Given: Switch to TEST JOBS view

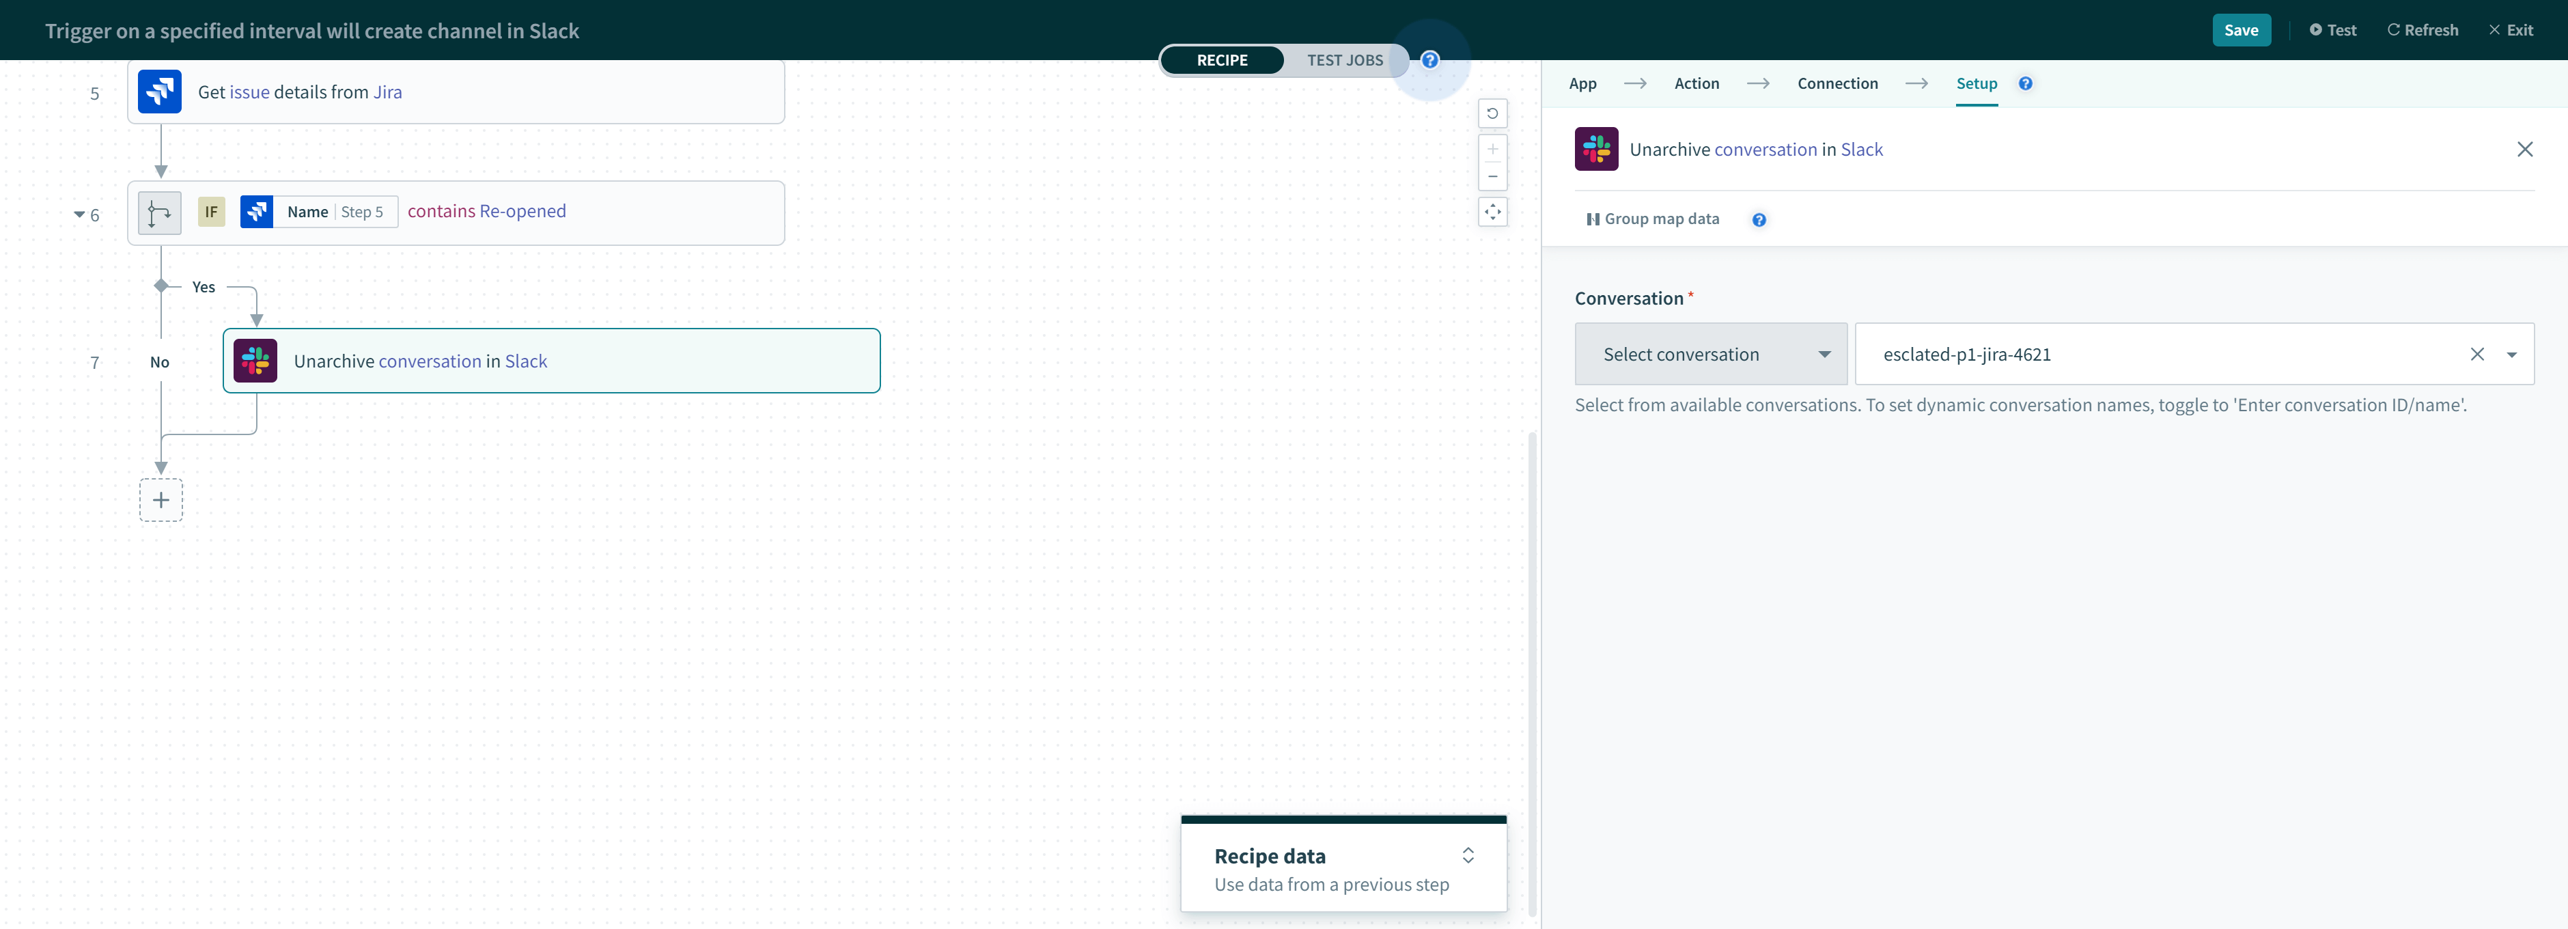Looking at the screenshot, I should [x=1344, y=60].
